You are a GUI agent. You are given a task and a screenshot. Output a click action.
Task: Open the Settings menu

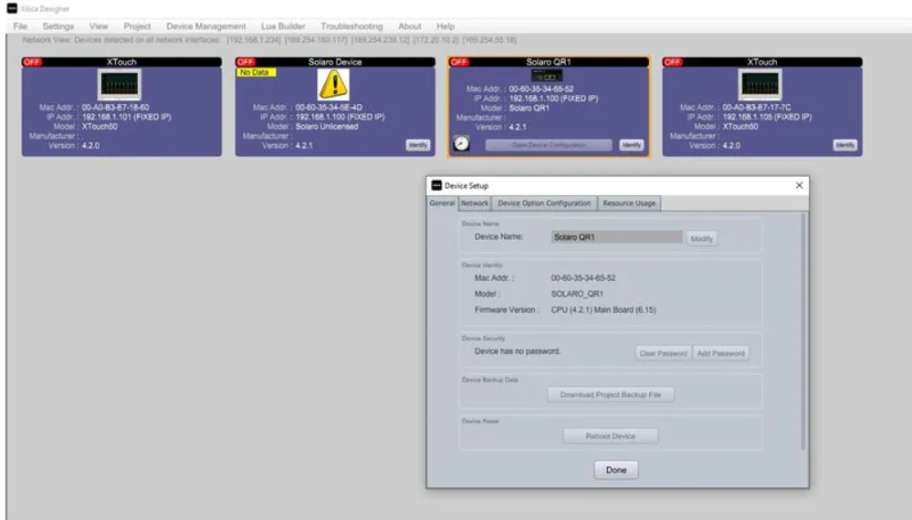(x=58, y=26)
